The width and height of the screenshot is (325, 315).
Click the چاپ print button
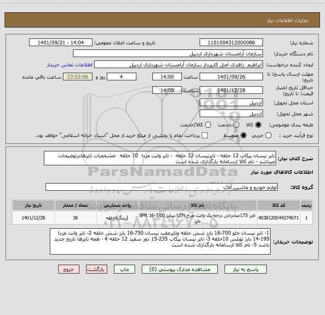125,269
